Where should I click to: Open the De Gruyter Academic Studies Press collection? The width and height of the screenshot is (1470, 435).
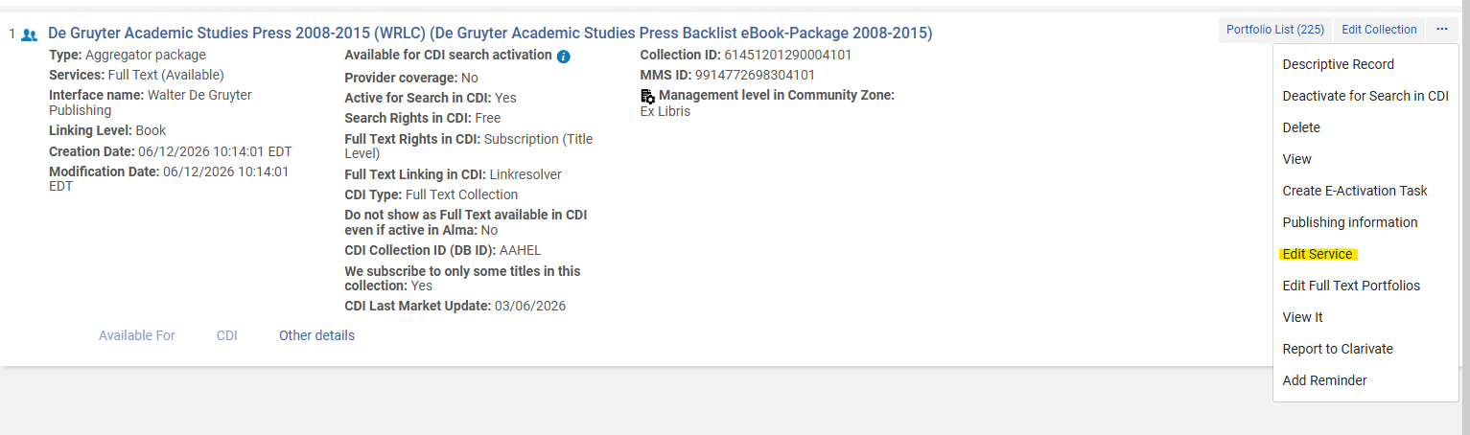click(490, 34)
